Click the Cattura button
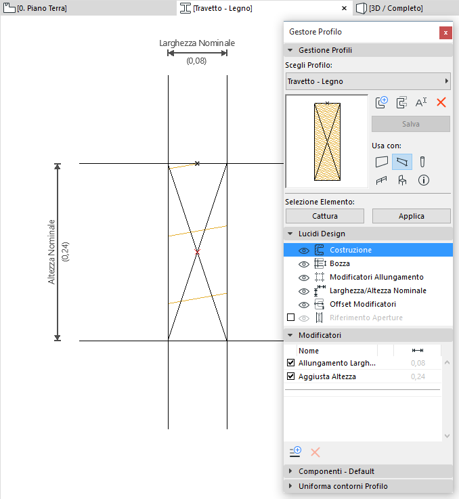 325,216
